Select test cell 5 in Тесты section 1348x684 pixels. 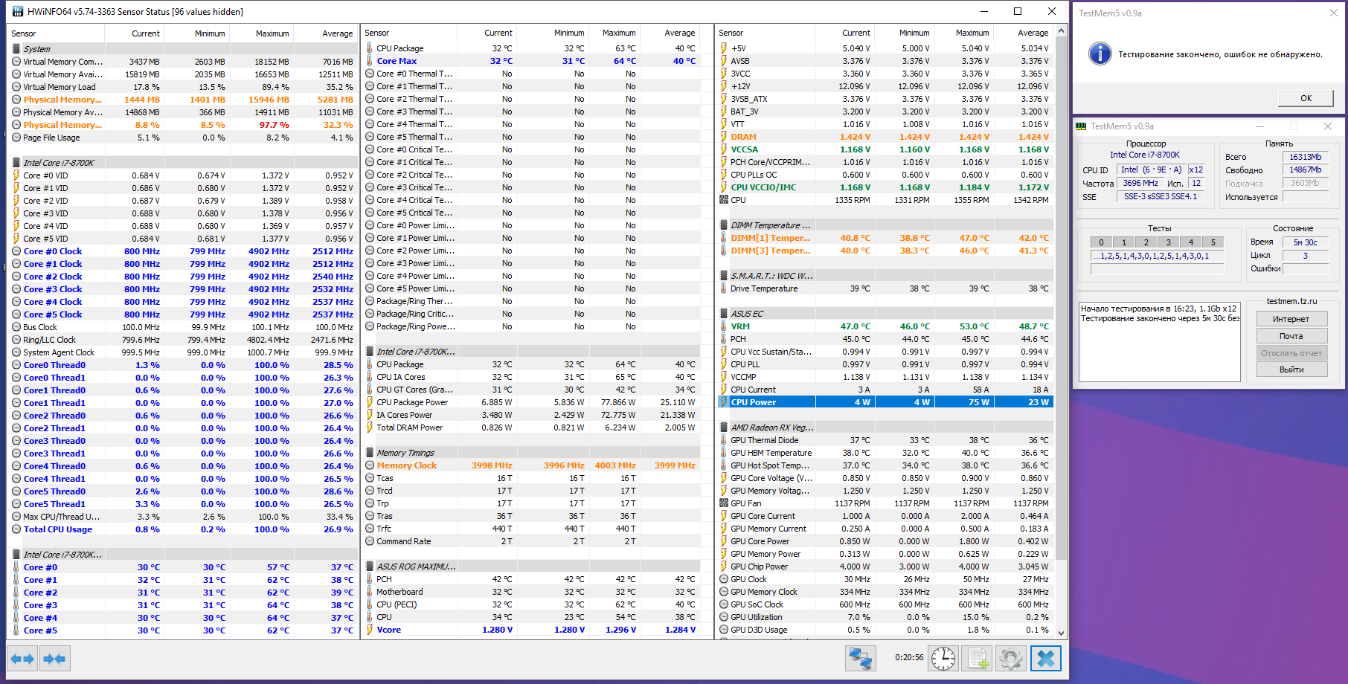[1213, 242]
